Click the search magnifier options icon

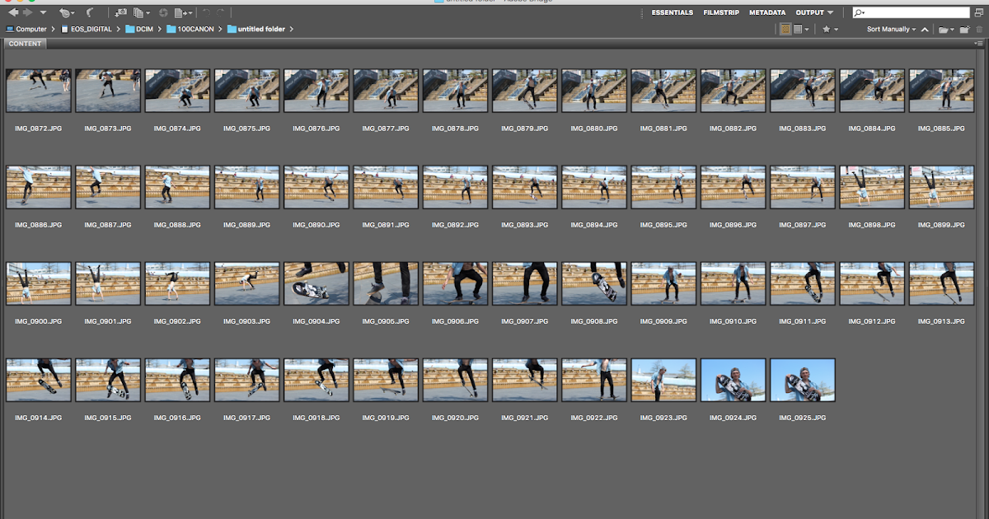859,13
